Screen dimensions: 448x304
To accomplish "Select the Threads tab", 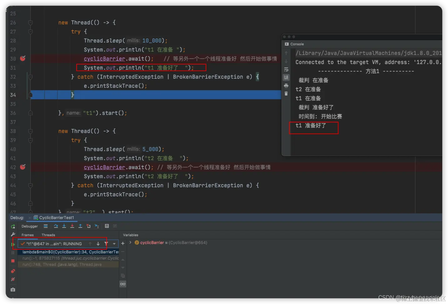I will (x=48, y=235).
